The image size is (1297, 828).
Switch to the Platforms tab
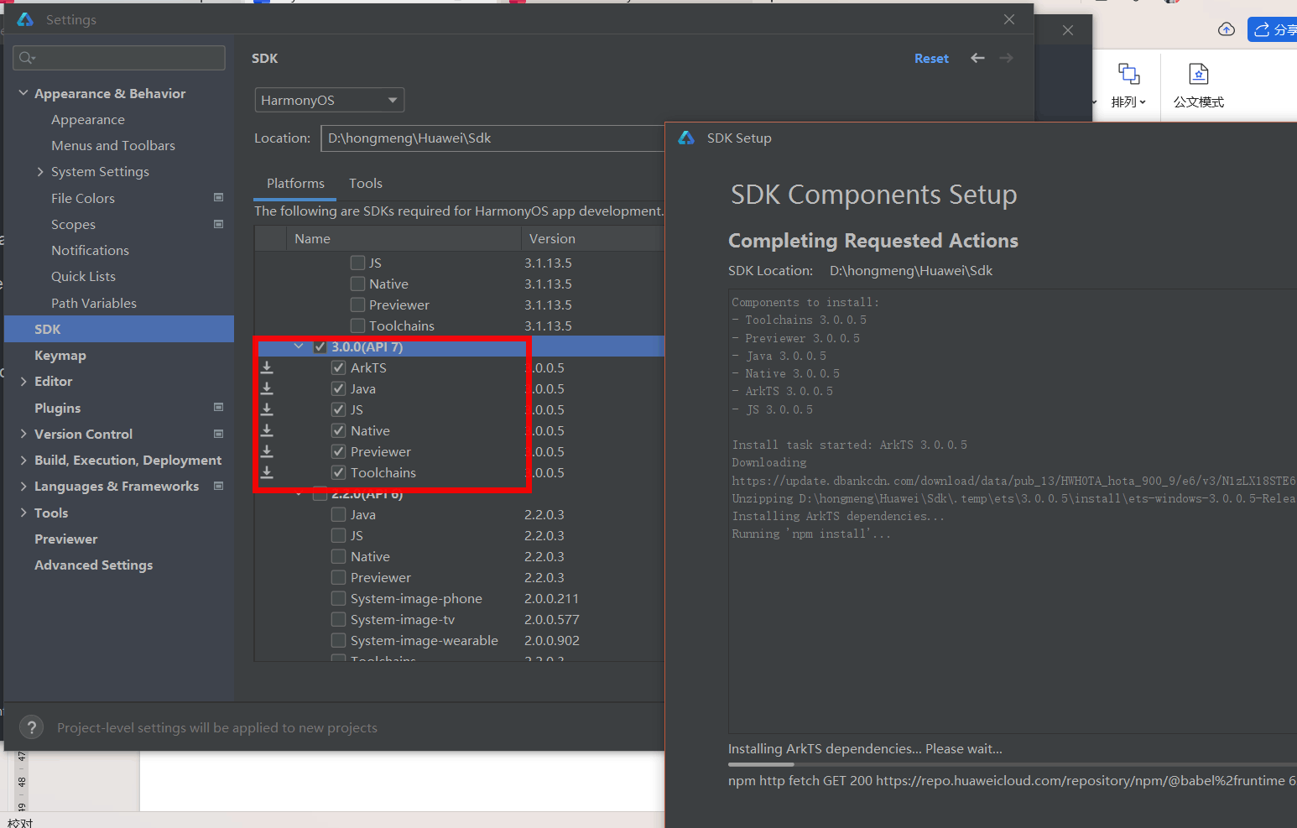[295, 183]
